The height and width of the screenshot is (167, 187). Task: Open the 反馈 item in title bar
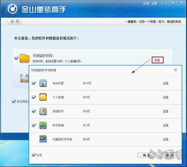(x=146, y=4)
